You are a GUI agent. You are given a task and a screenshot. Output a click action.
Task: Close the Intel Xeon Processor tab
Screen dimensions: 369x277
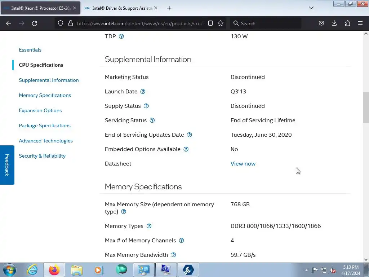tap(75, 8)
